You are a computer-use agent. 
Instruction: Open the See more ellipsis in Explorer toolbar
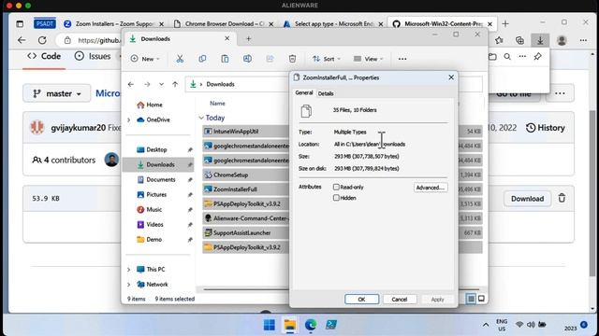pos(402,59)
